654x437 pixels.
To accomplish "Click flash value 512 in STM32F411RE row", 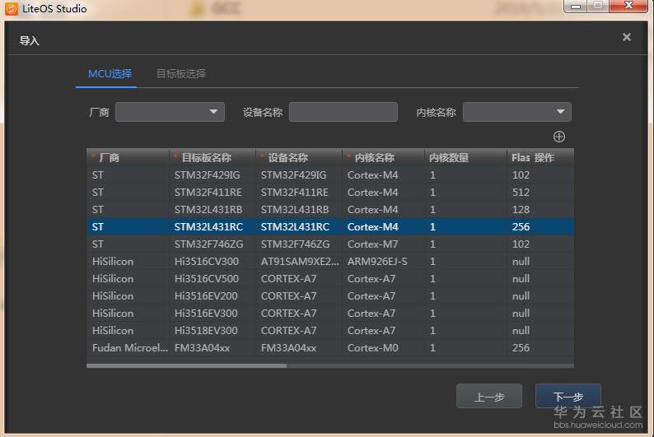I will point(521,193).
